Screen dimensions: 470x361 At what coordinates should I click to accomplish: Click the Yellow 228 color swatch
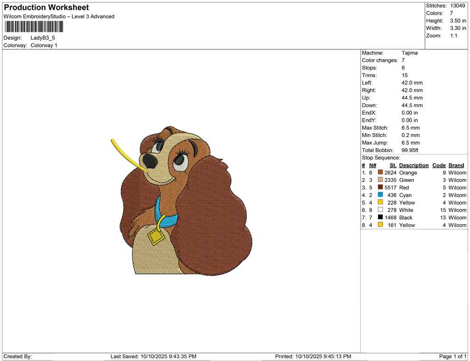tap(380, 202)
